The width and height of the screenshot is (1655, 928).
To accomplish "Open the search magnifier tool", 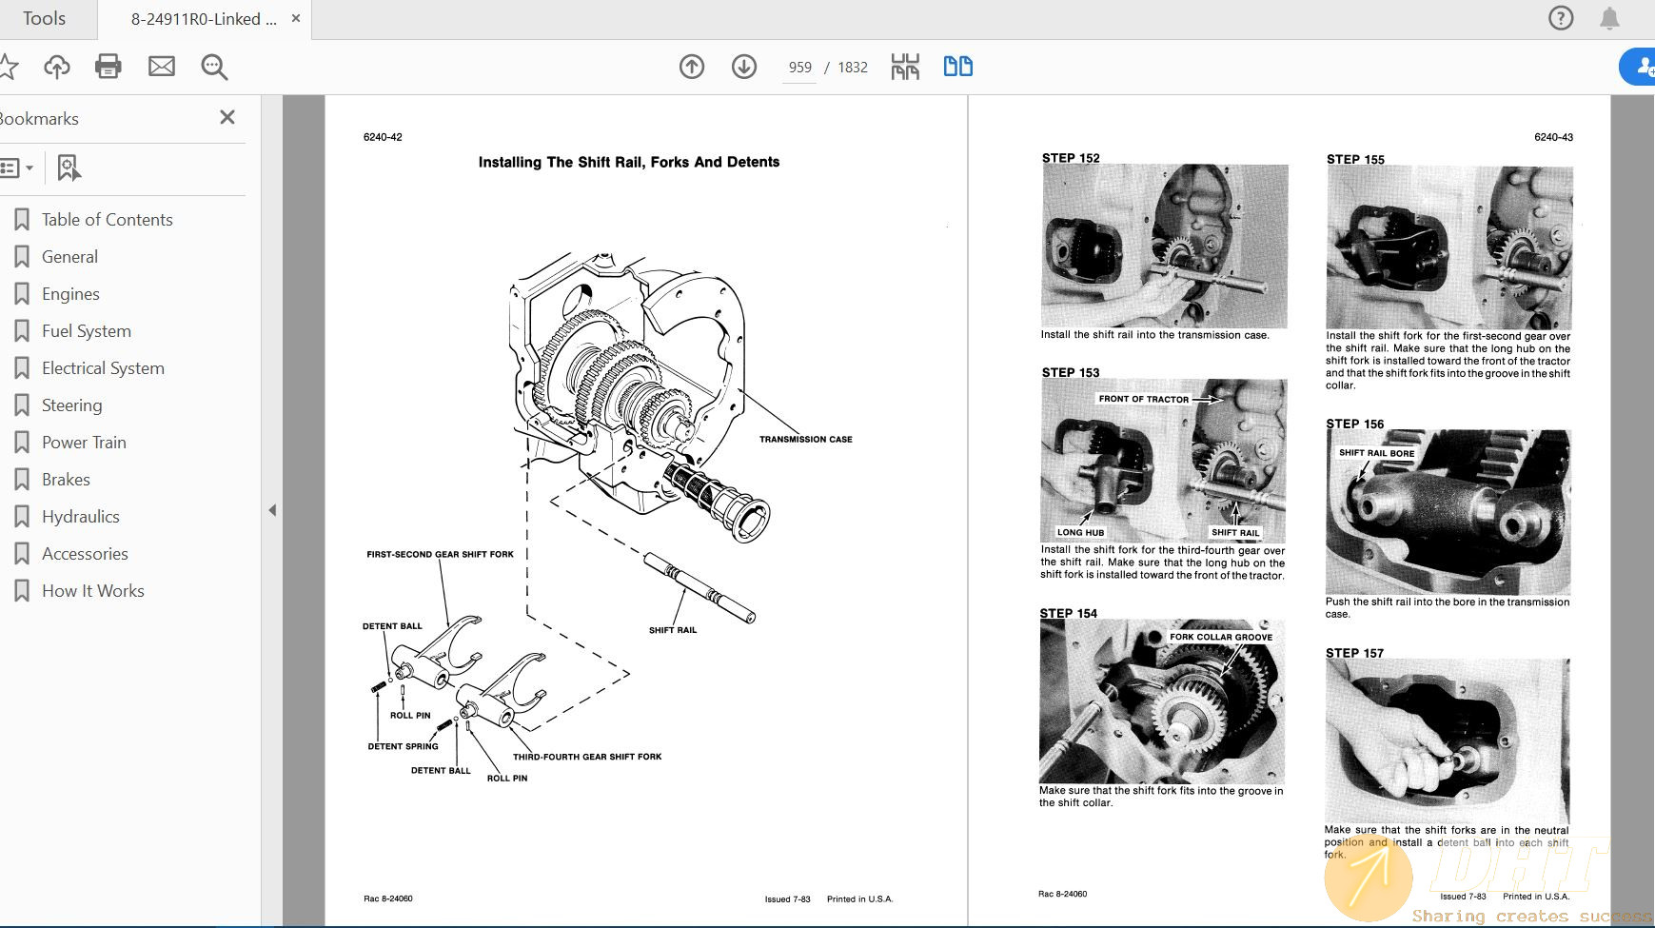I will [x=214, y=67].
